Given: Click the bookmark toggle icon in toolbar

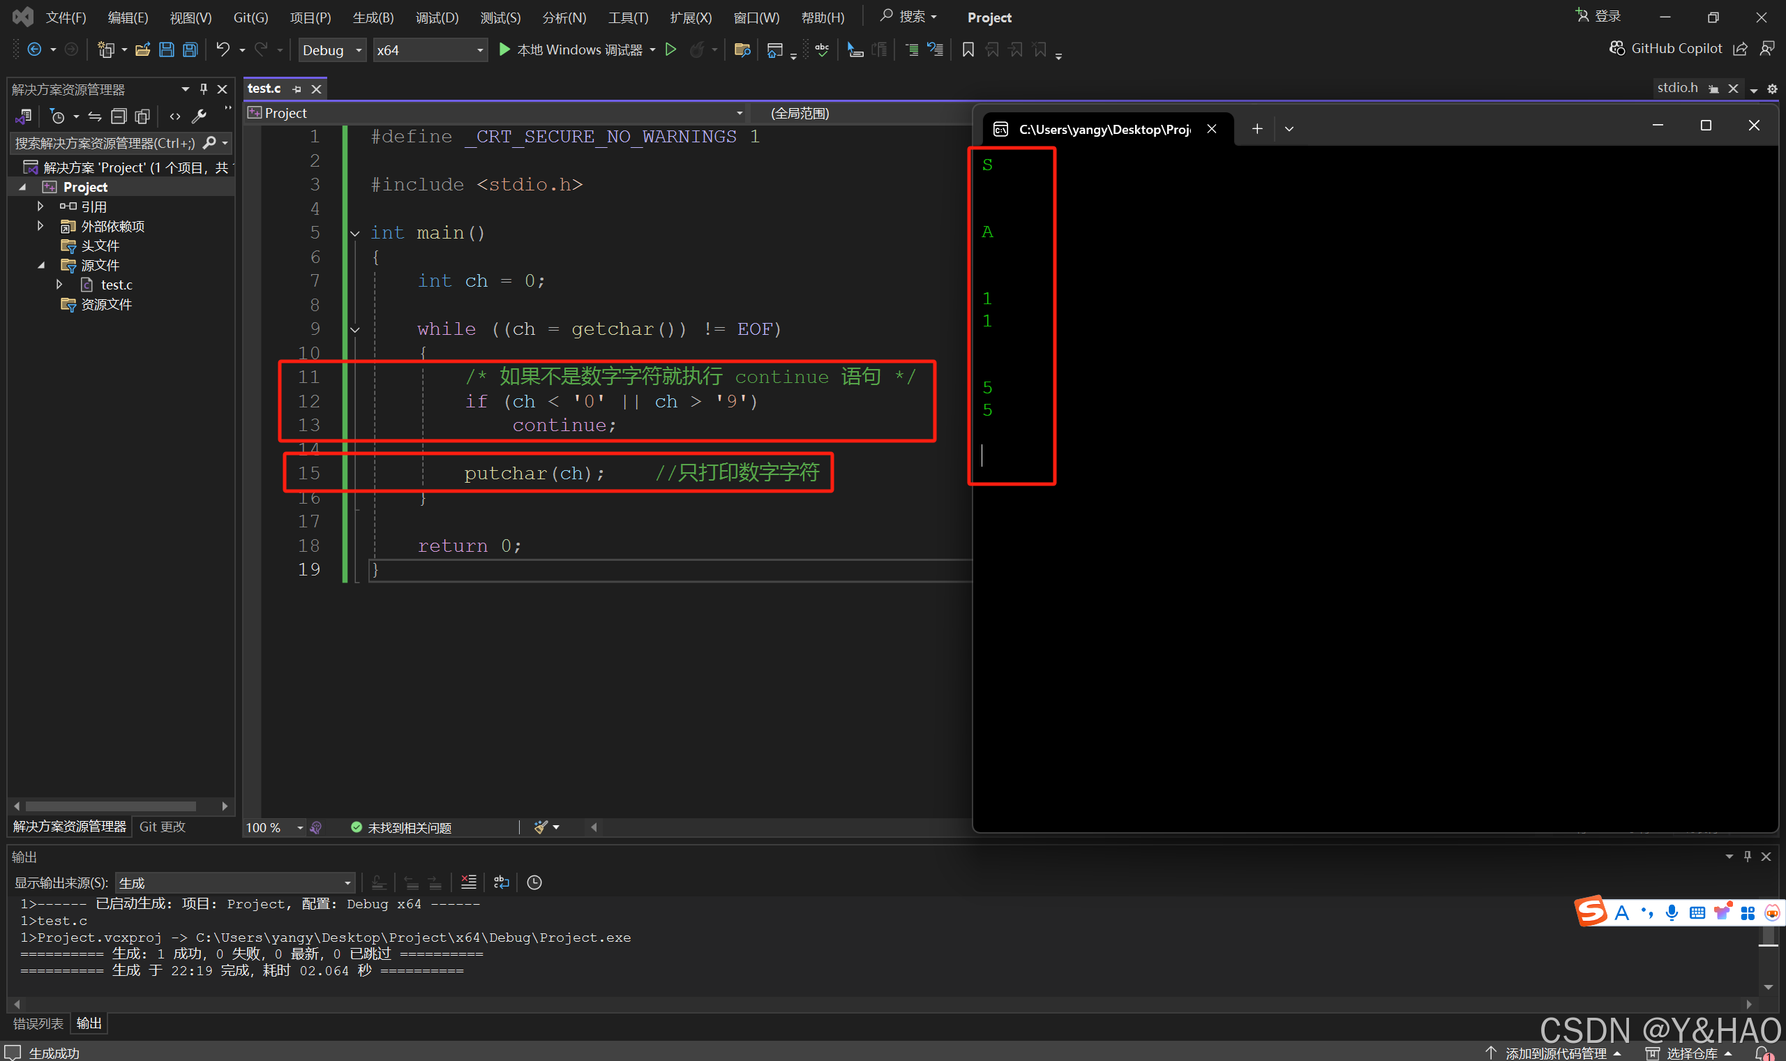Looking at the screenshot, I should (x=968, y=50).
